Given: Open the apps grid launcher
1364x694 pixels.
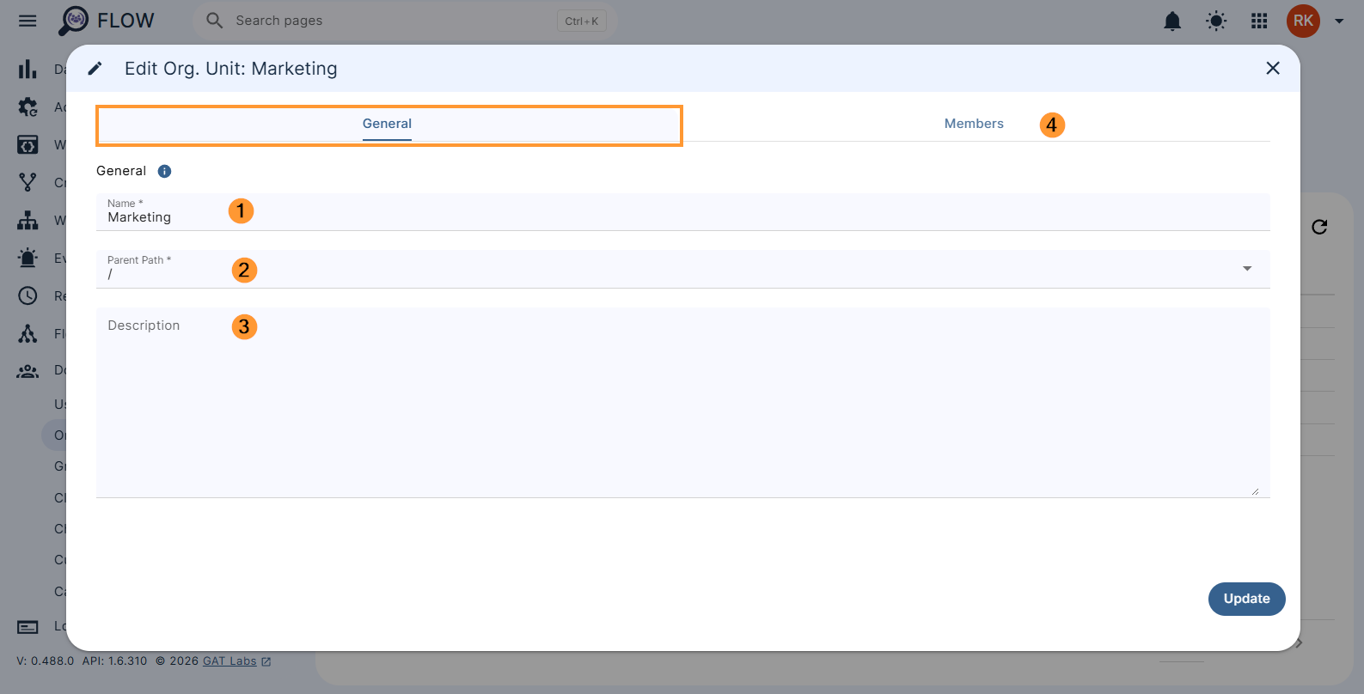Looking at the screenshot, I should click(x=1259, y=21).
